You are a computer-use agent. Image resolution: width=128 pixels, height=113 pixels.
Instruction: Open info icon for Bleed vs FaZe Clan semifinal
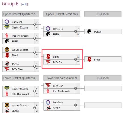[x=76, y=59]
